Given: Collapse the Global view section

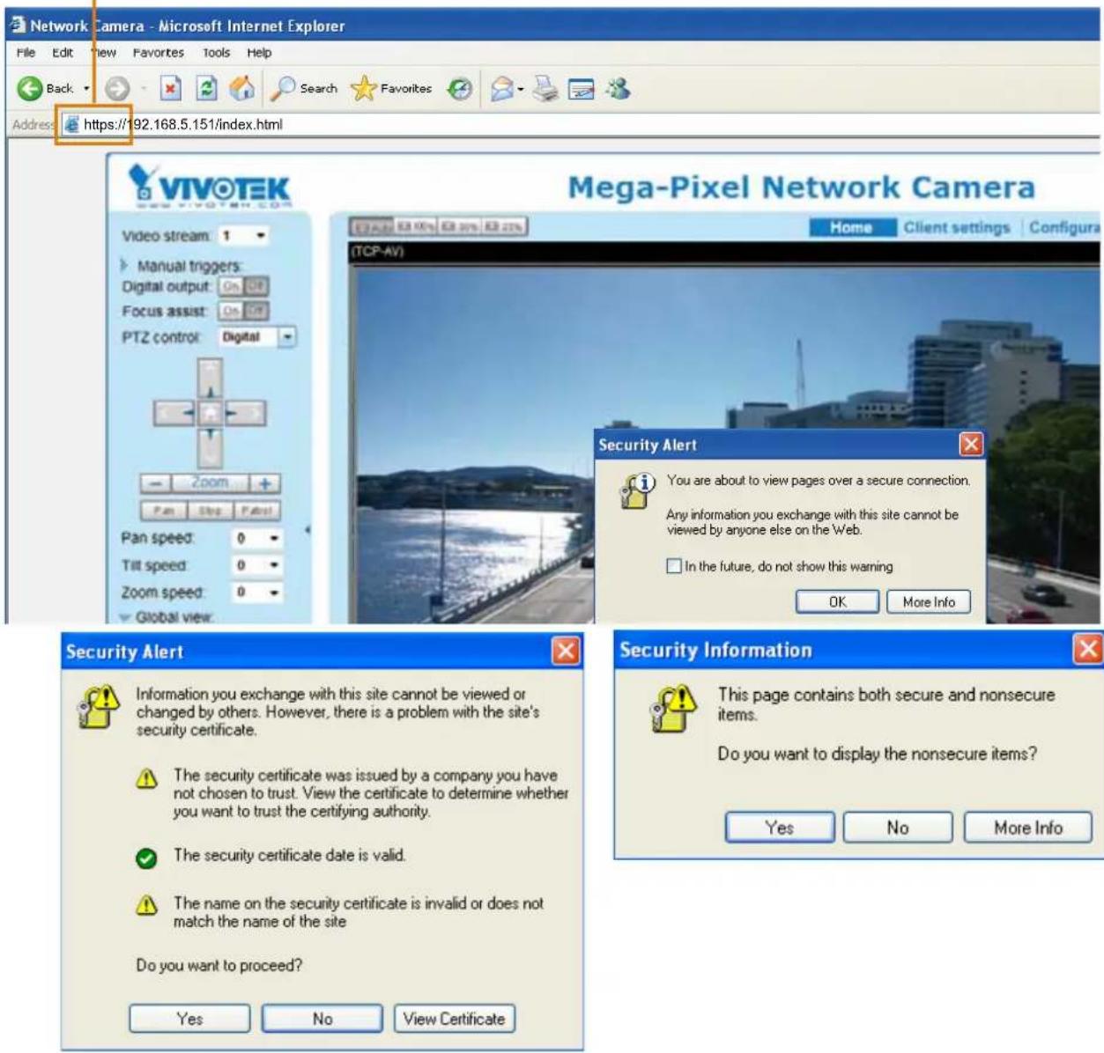Looking at the screenshot, I should 125,618.
